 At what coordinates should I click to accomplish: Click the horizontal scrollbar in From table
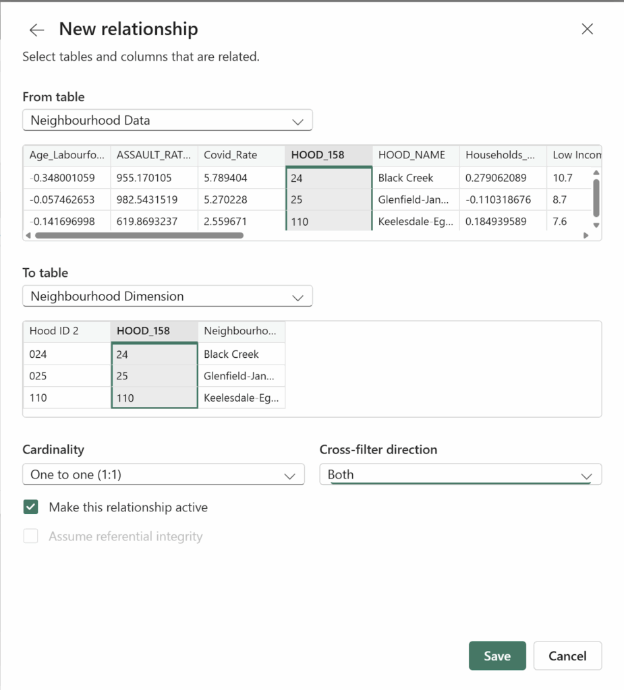pos(138,236)
